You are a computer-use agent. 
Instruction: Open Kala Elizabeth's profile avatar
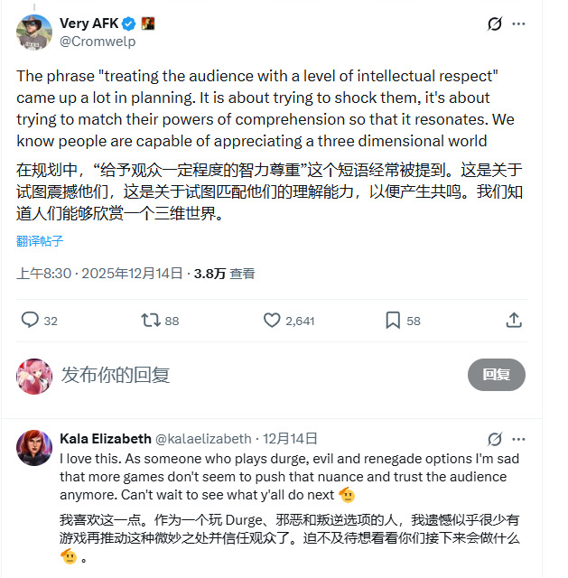coord(34,448)
